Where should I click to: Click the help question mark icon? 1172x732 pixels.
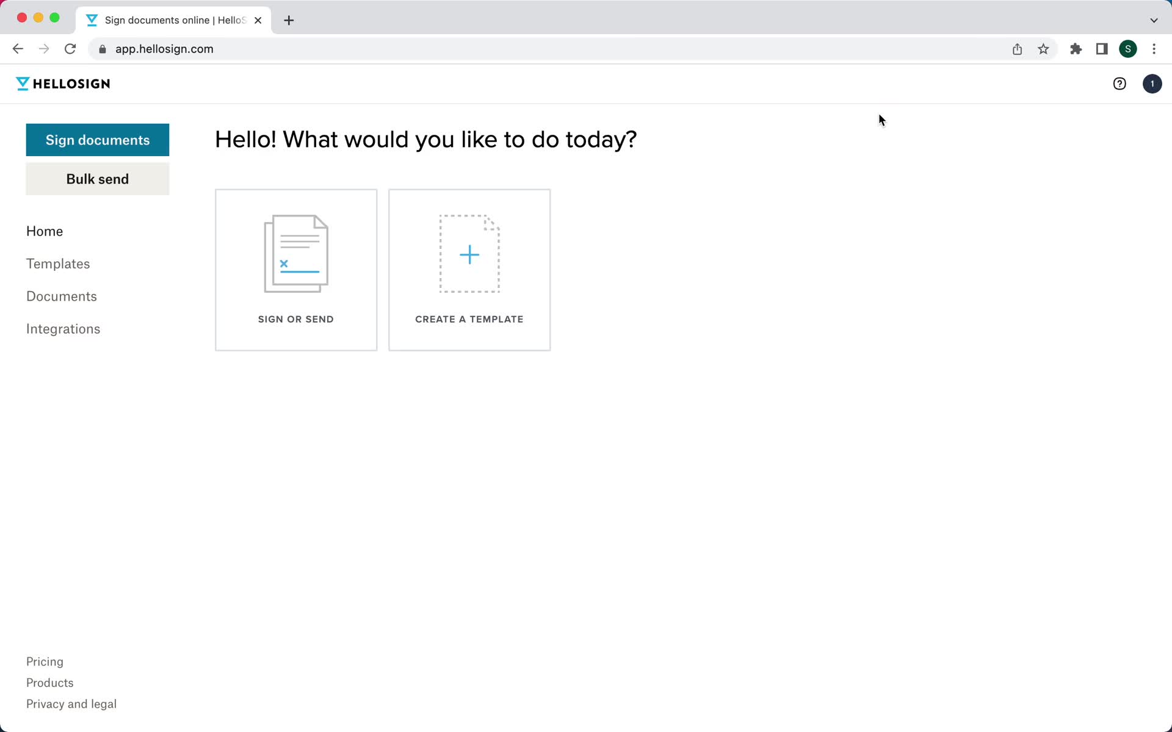pyautogui.click(x=1119, y=84)
